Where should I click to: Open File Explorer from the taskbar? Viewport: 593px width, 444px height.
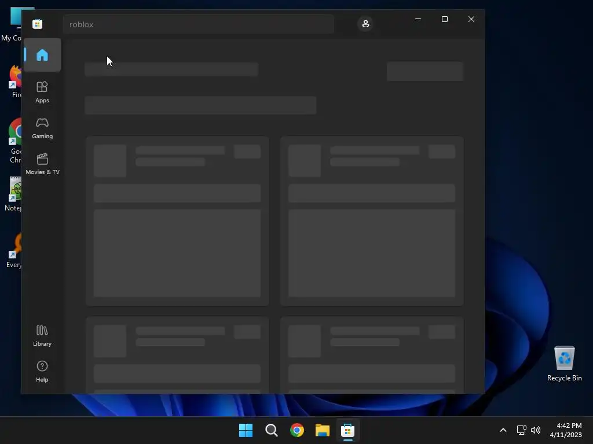323,430
